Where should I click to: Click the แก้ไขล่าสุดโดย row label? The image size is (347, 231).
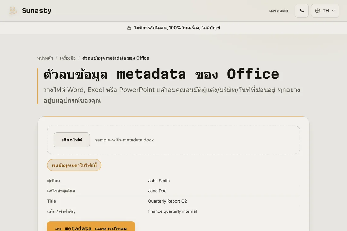pyautogui.click(x=61, y=191)
